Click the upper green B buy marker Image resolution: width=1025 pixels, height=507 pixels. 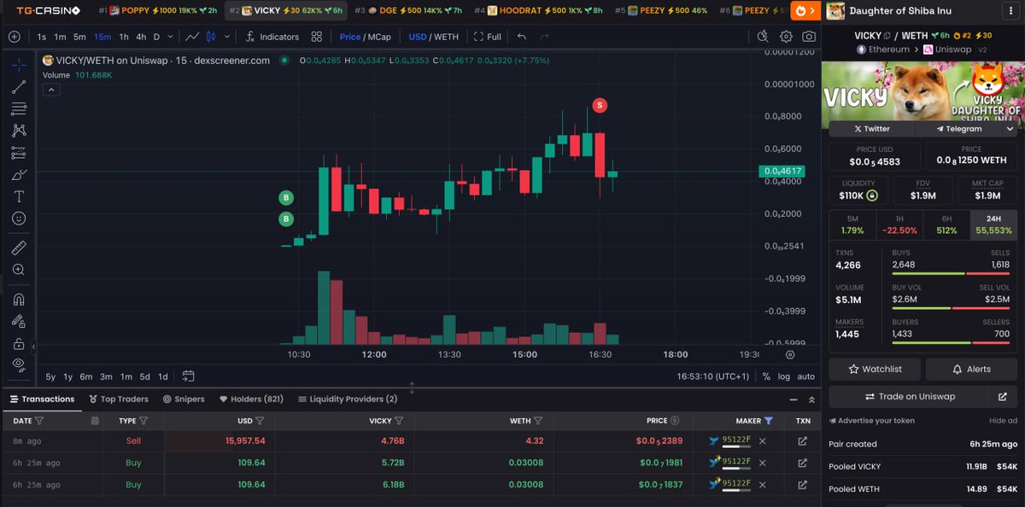[286, 198]
